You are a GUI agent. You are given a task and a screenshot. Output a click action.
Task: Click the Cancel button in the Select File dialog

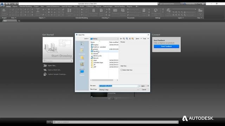pos(144,90)
